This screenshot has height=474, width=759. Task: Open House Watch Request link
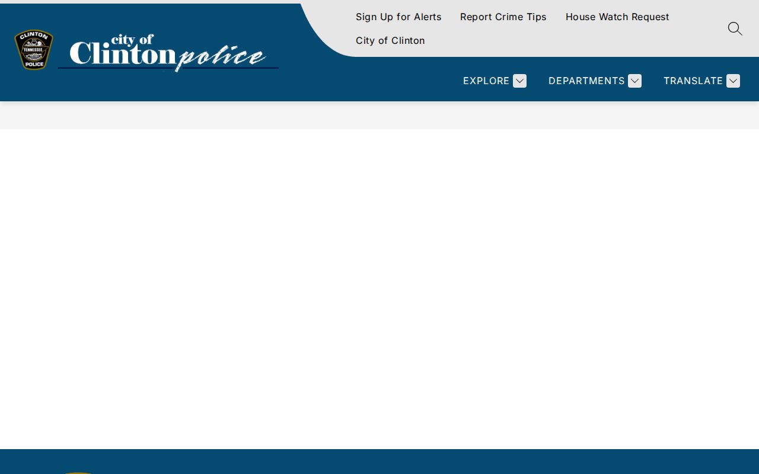tap(617, 17)
